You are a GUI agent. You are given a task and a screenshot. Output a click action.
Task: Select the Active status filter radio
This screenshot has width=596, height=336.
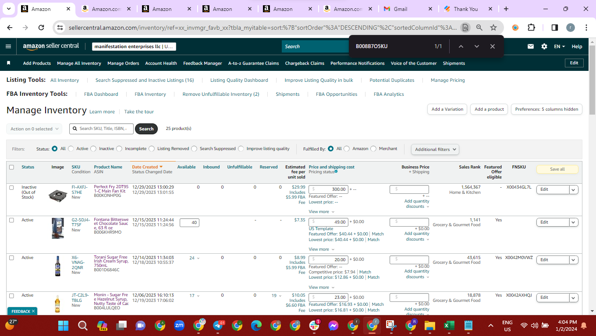71,149
